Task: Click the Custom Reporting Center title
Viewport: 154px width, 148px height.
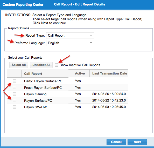Action: 23,4
